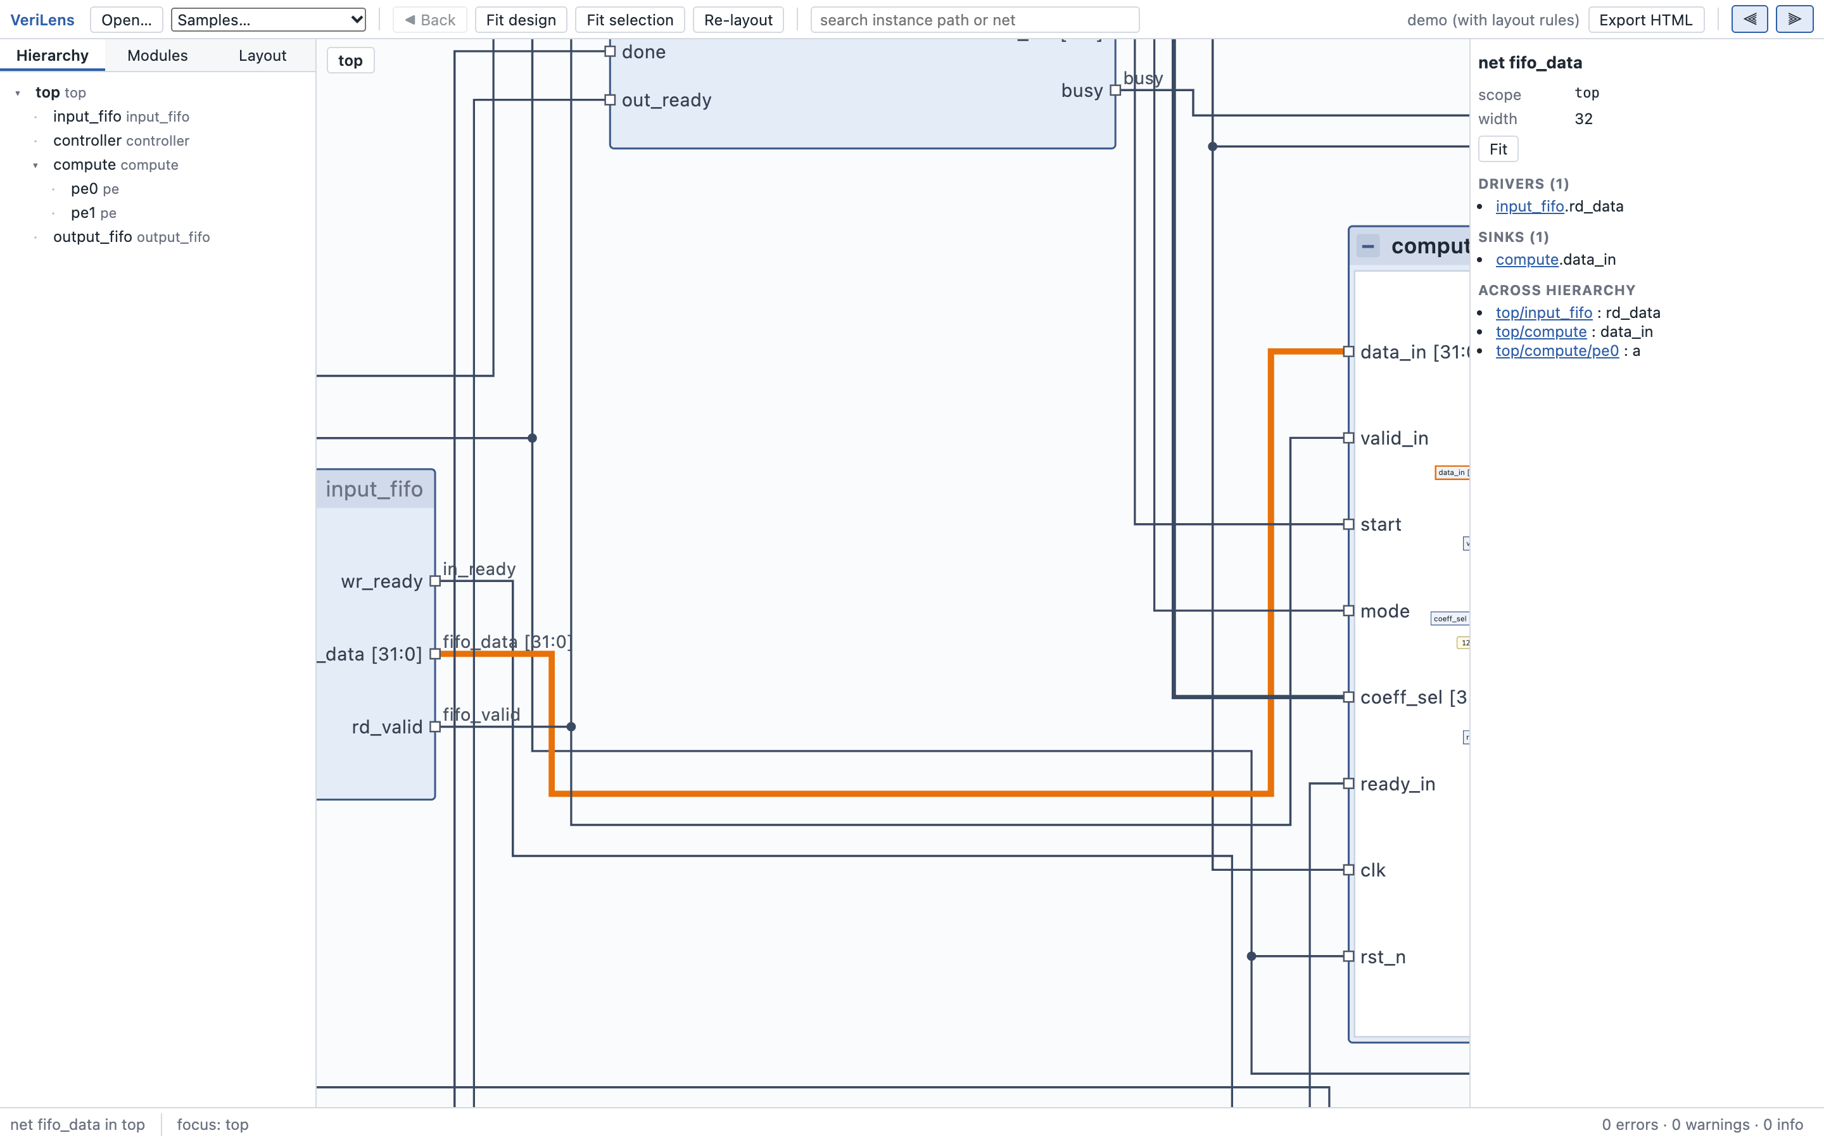Follow the top/input_fifo hierarchy link
Viewport: 1824px width, 1140px height.
click(x=1543, y=312)
